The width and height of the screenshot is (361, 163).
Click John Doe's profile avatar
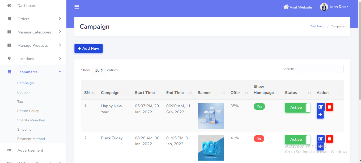[324, 7]
